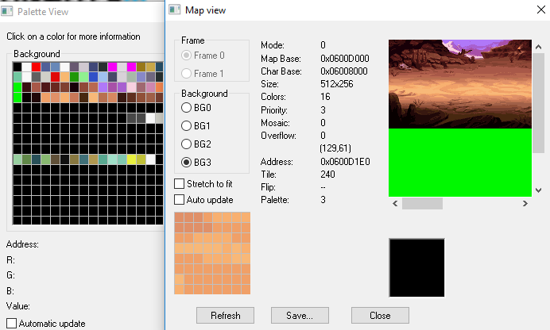The width and height of the screenshot is (550, 330).
Task: Pick the red swatch in top palette row
Action: 37,67
